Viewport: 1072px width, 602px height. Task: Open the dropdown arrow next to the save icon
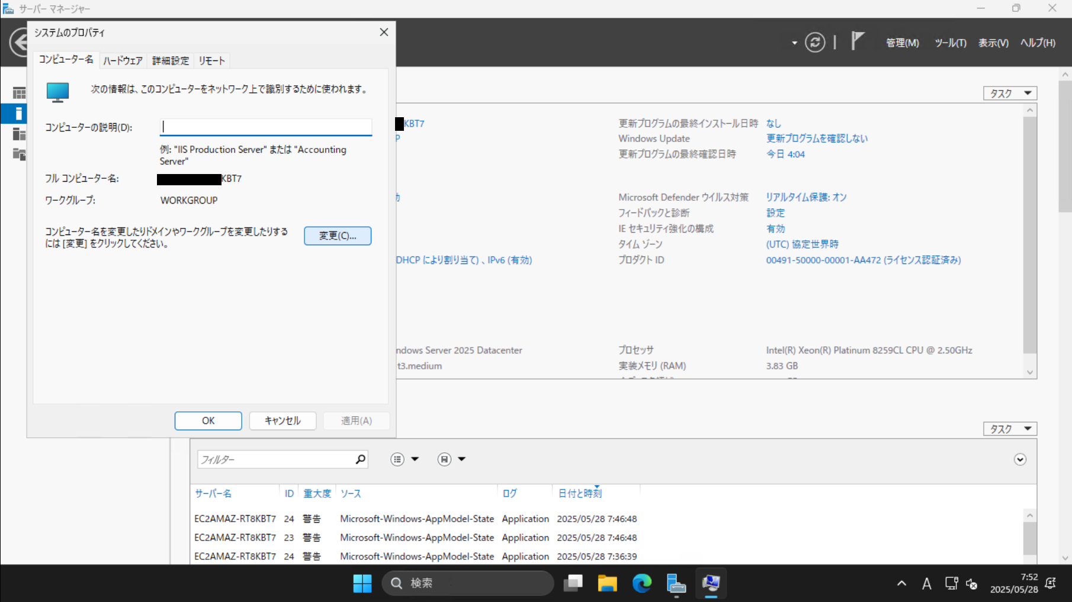pyautogui.click(x=462, y=459)
